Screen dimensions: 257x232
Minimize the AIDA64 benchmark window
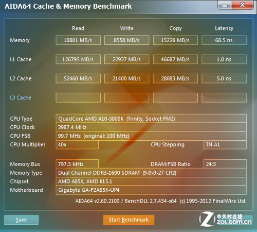pos(225,5)
